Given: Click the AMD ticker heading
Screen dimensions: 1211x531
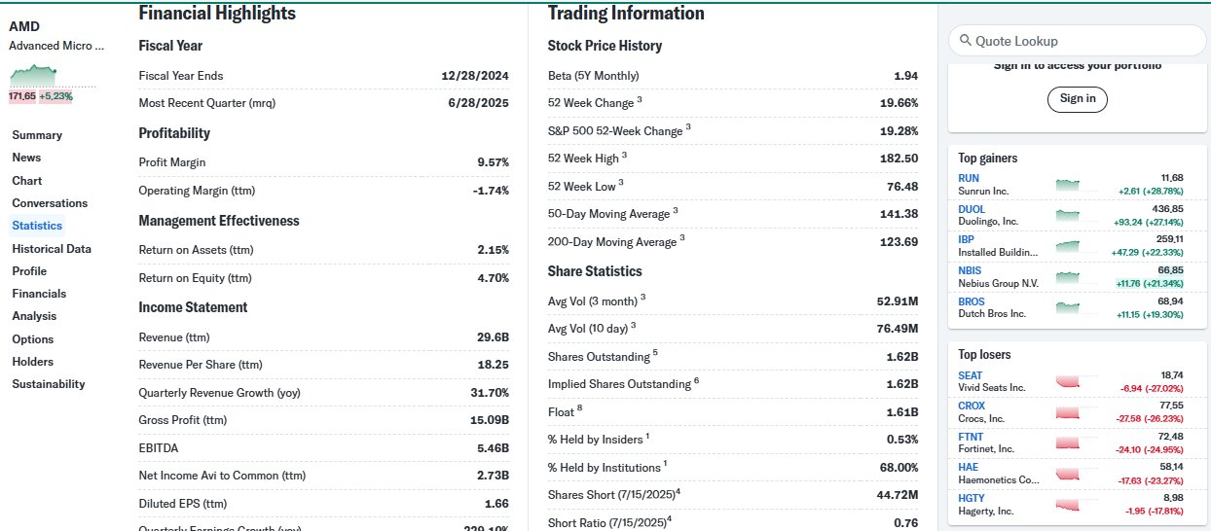Looking at the screenshot, I should tap(24, 26).
